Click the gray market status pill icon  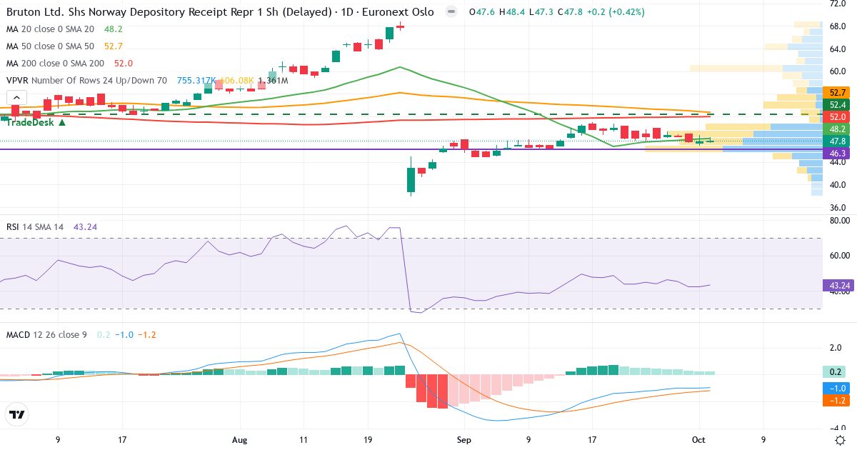point(450,12)
